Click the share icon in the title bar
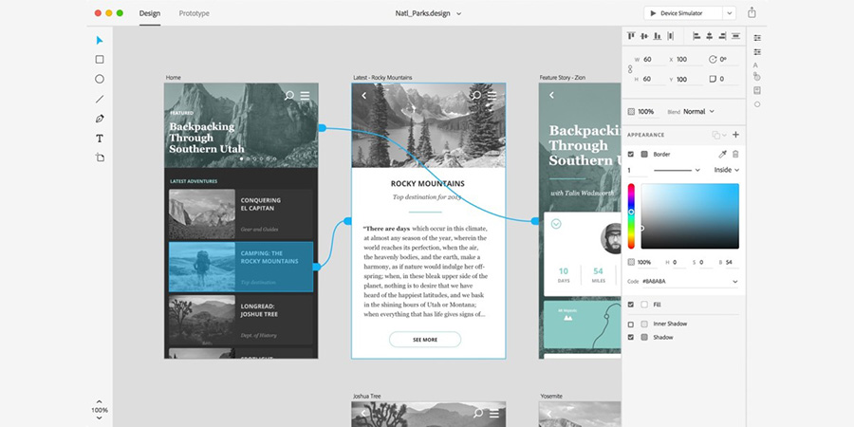This screenshot has width=854, height=427. coord(752,13)
